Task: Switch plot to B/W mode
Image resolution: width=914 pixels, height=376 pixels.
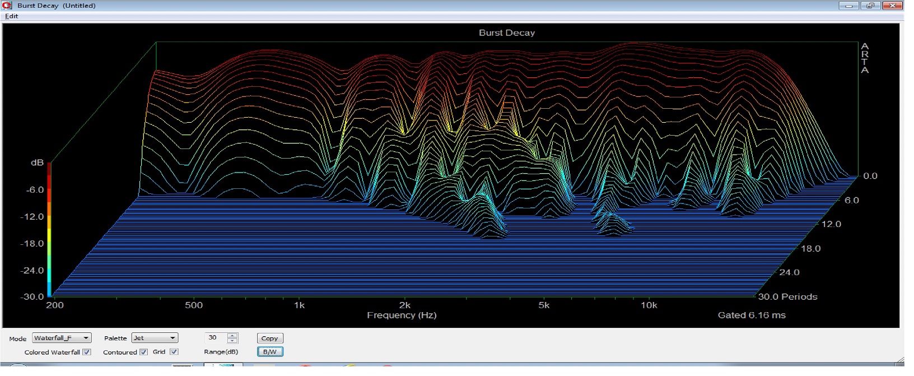Action: coord(269,352)
